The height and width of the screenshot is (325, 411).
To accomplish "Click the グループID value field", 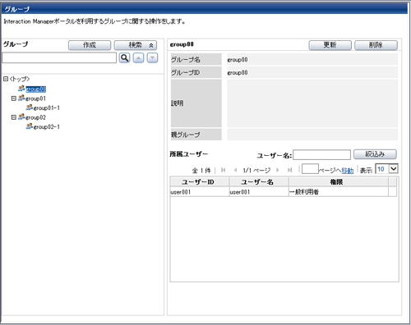I will click(x=312, y=72).
